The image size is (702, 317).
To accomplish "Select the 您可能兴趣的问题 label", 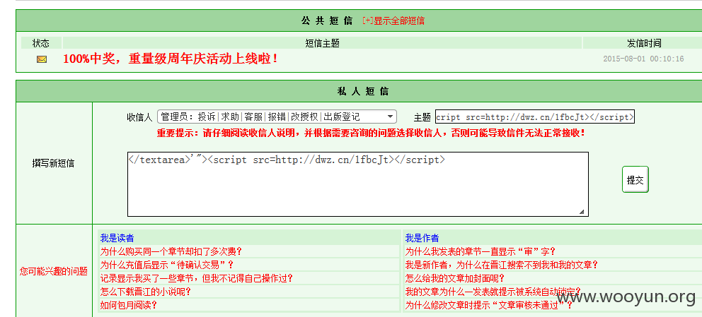I will tap(54, 271).
